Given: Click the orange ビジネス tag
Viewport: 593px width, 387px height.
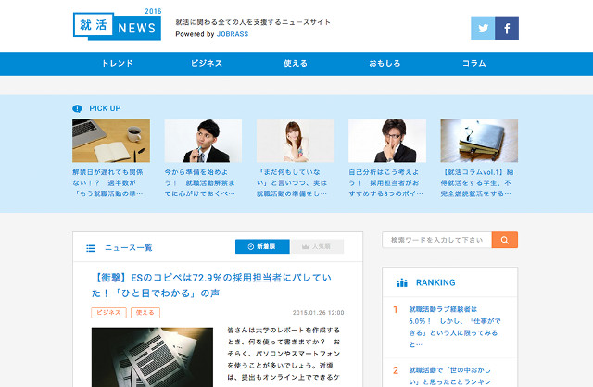Looking at the screenshot, I should [108, 313].
